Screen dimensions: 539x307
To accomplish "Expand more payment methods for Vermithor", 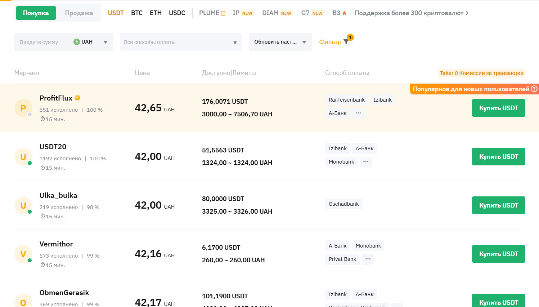I will pos(368,259).
